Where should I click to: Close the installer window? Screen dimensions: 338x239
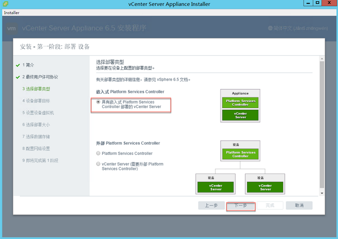330,3
